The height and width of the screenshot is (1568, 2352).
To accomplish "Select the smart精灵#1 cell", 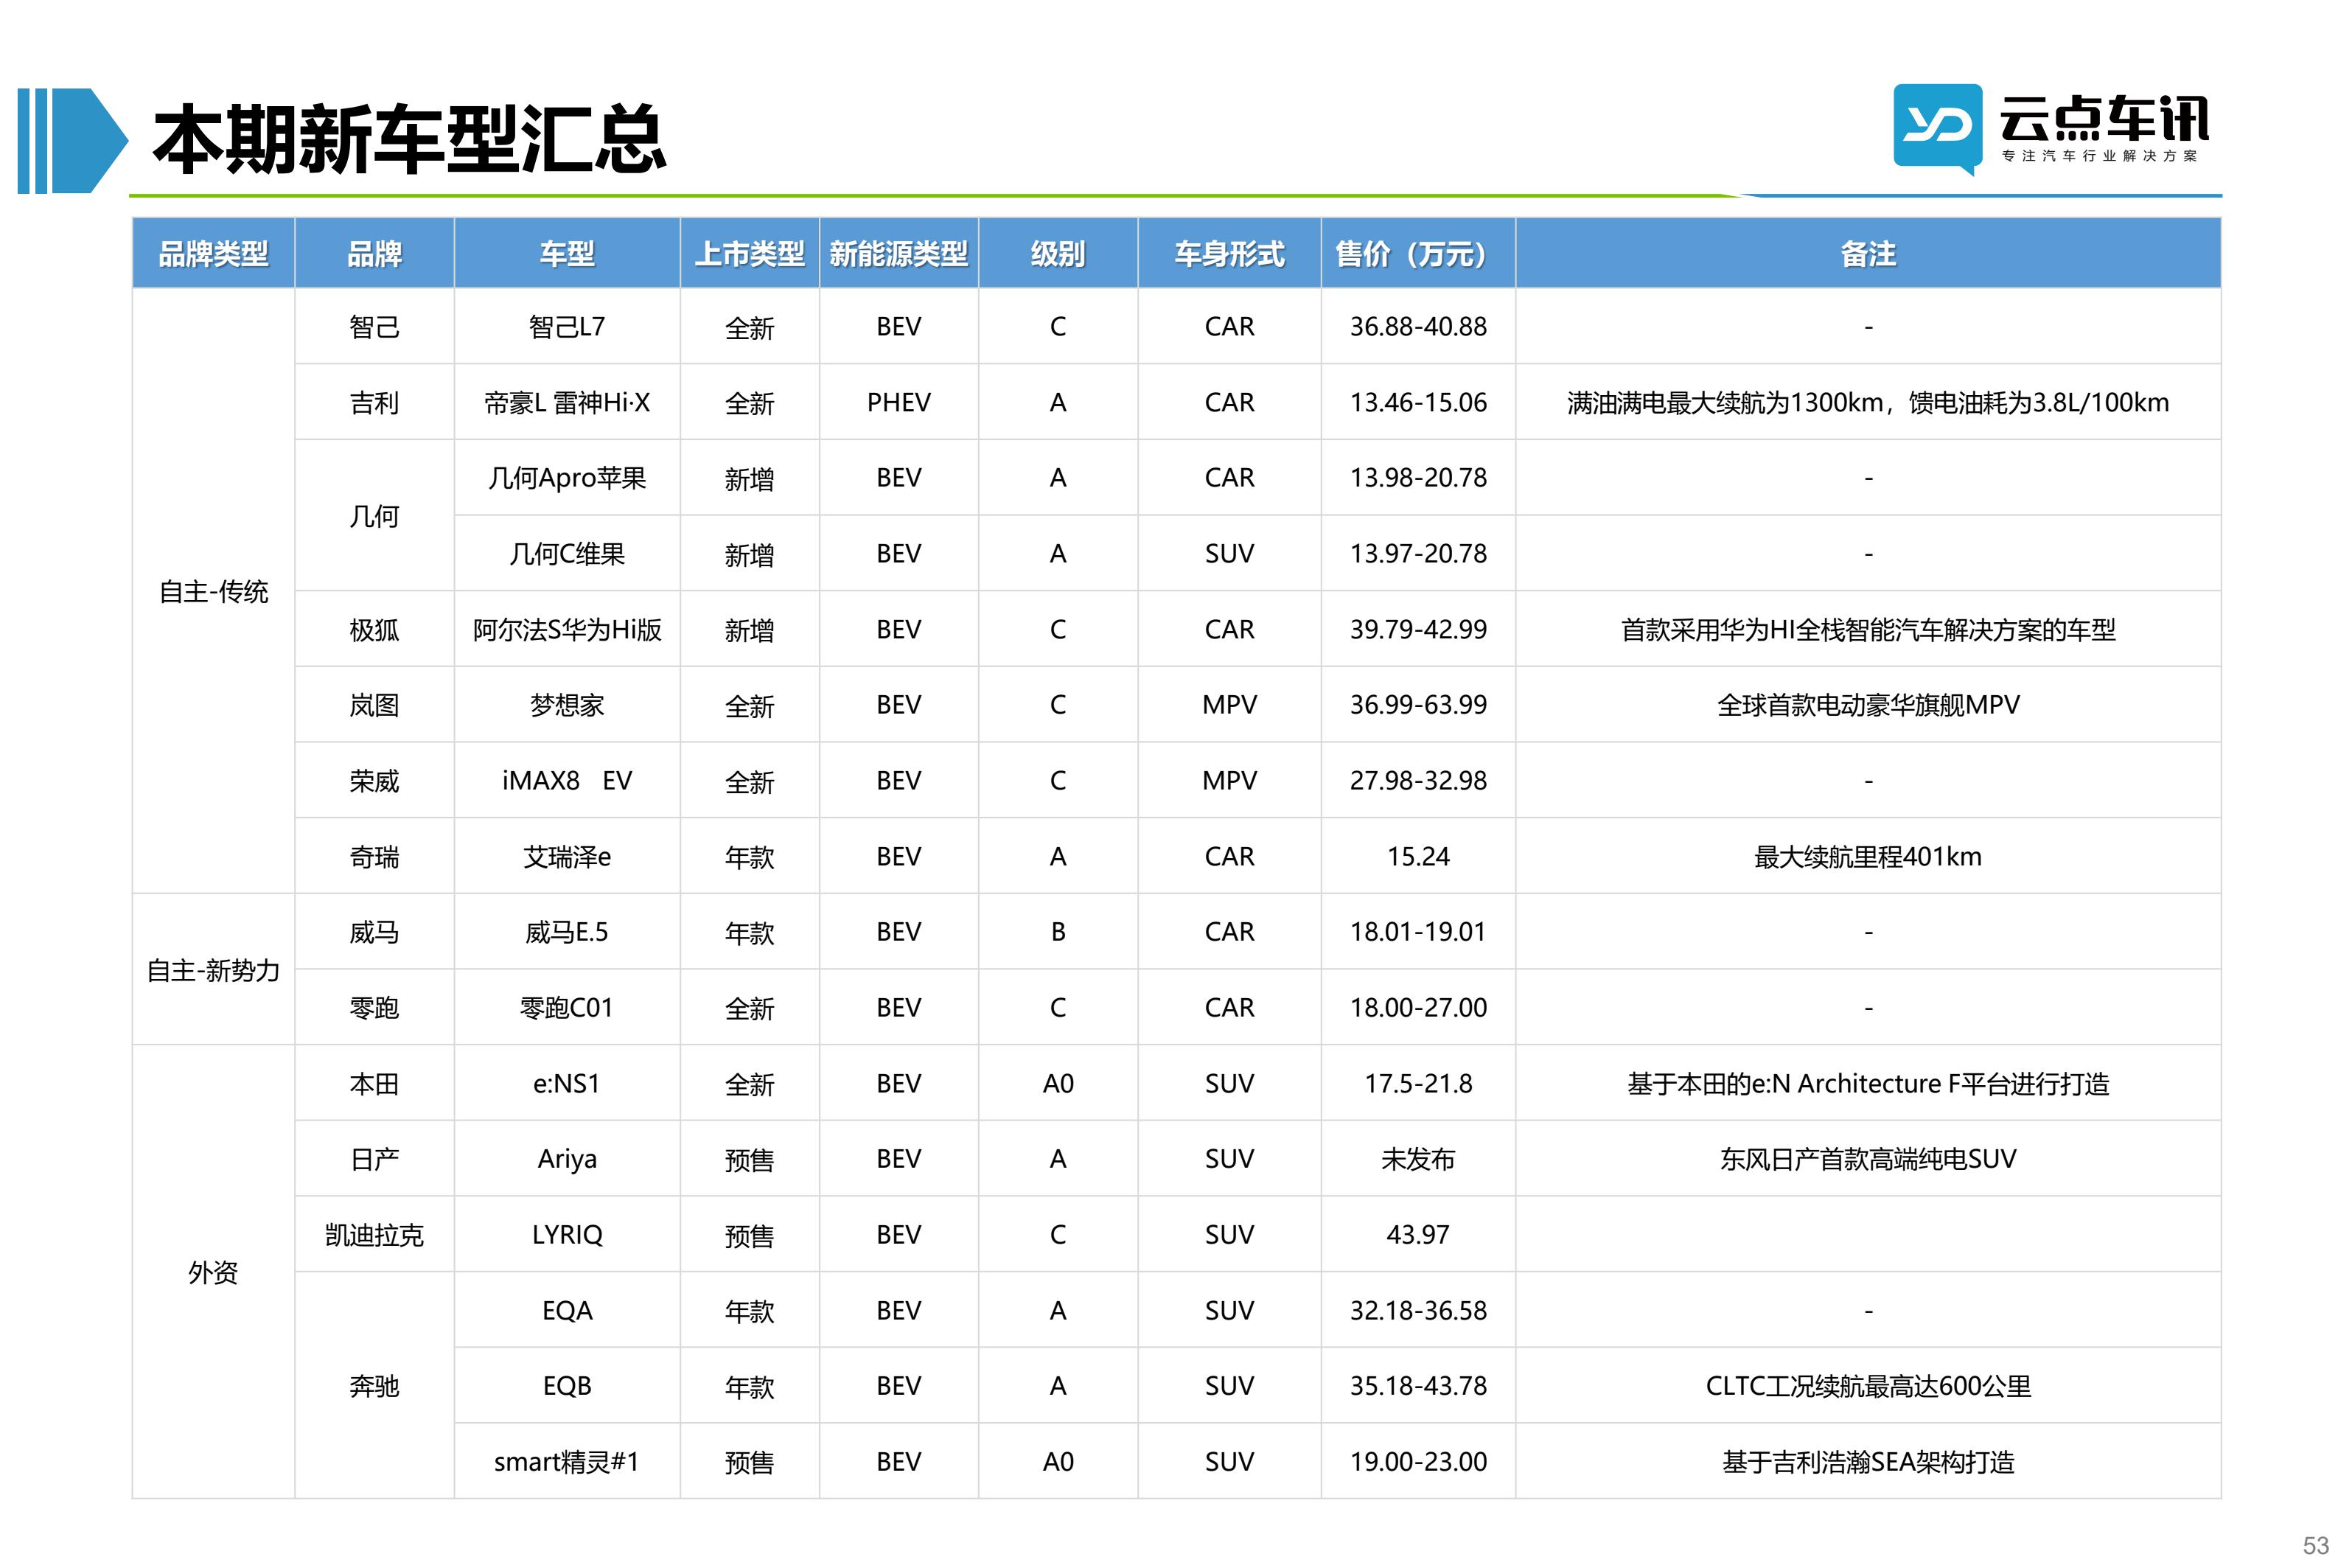I will [x=567, y=1462].
